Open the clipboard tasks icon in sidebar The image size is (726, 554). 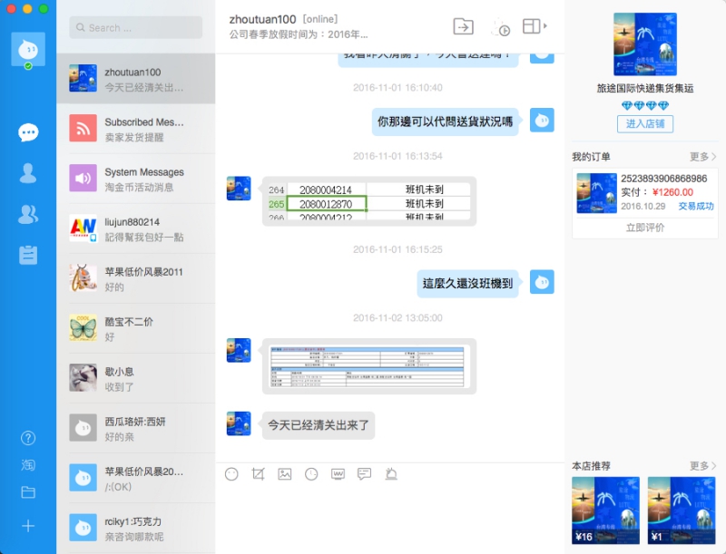28,255
